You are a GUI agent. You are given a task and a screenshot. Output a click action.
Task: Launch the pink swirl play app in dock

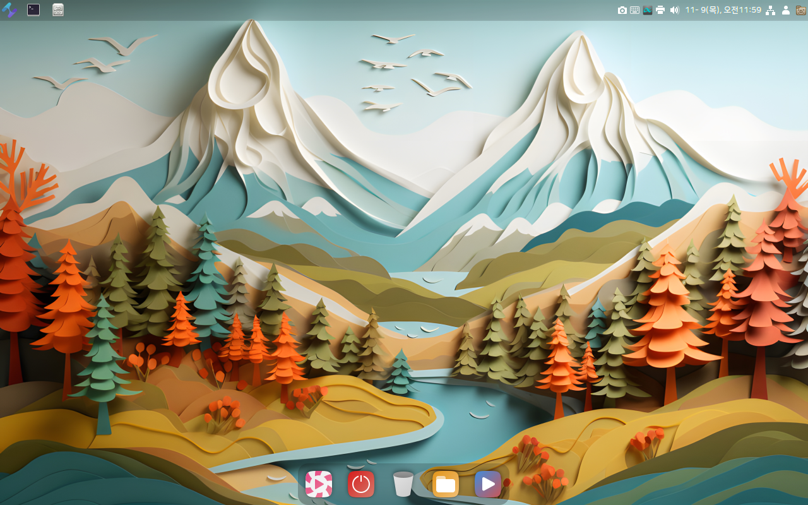point(319,484)
